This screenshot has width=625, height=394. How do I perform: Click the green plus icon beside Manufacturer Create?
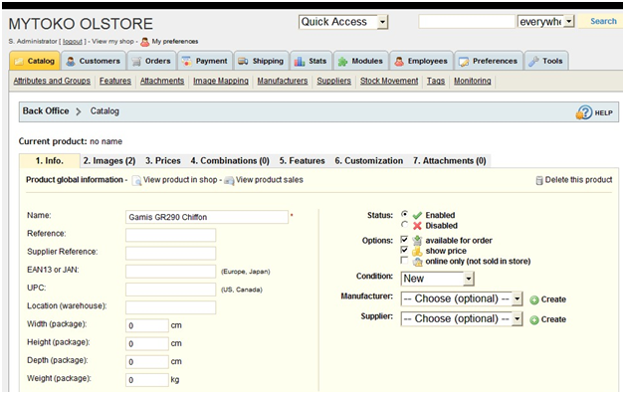[534, 300]
